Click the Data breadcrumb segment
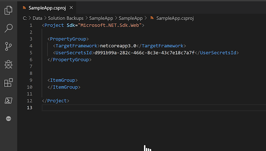The height and width of the screenshot is (151, 266). [x=37, y=18]
